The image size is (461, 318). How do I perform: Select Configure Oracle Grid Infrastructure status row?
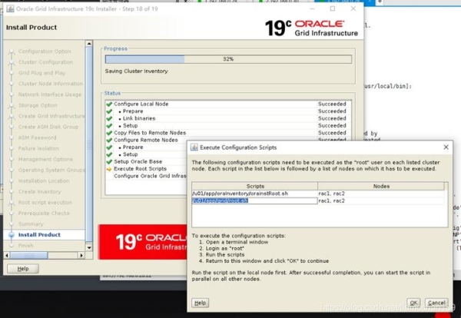pos(146,176)
